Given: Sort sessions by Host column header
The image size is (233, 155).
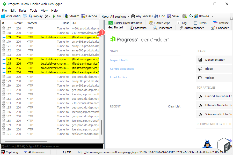Looking at the screenshot, I should [x=55, y=23].
